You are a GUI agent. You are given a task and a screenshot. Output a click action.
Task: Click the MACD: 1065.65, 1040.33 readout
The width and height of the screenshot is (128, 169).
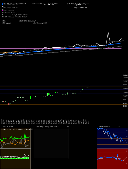pyautogui.click(x=14, y=17)
